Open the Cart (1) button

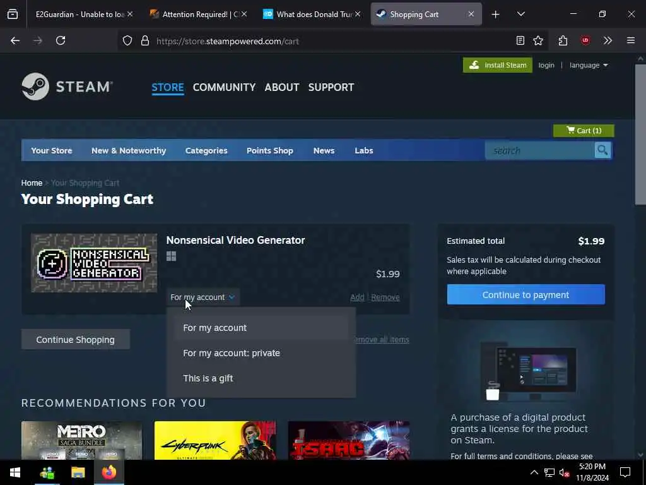click(x=584, y=131)
